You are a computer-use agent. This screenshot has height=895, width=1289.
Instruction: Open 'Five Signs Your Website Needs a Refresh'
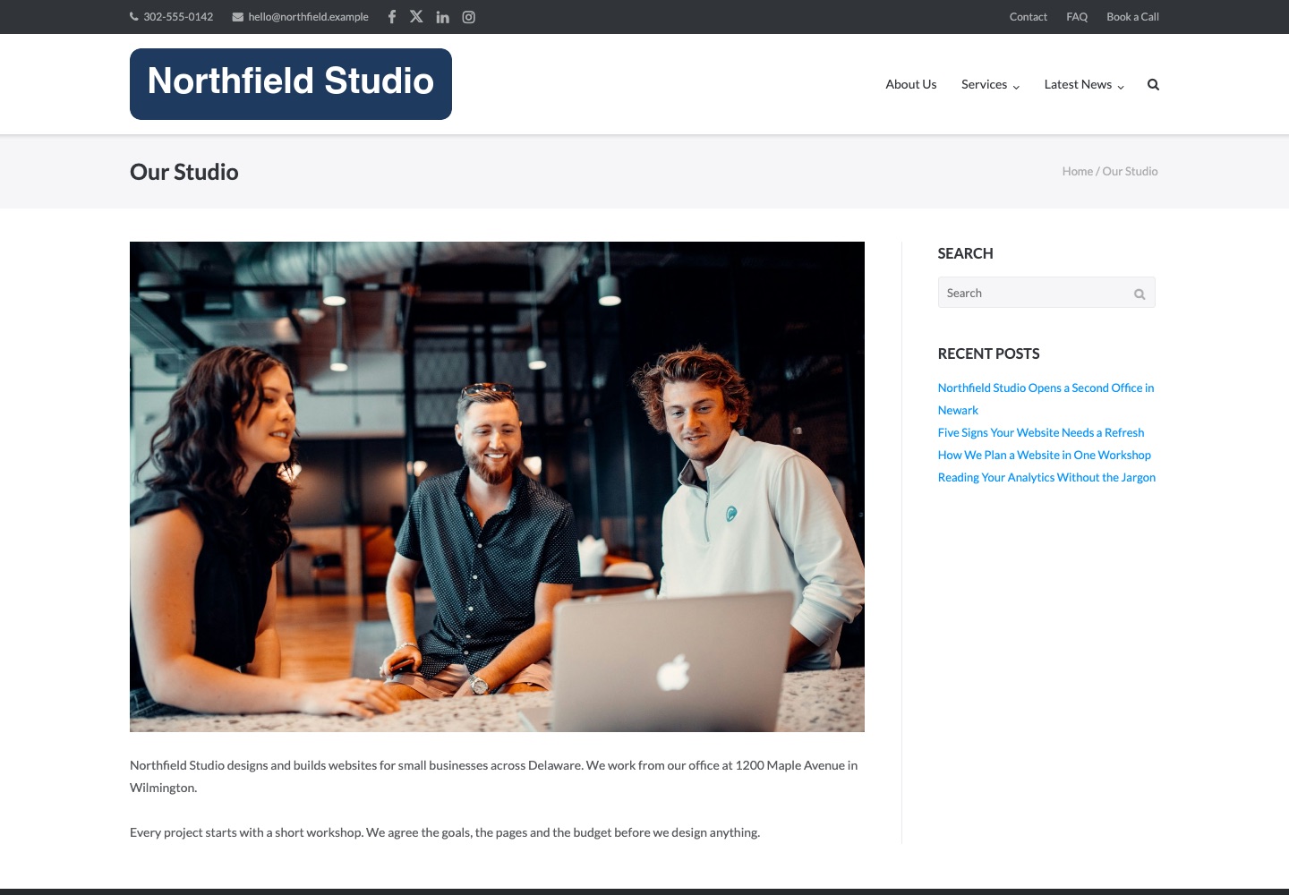tap(1041, 432)
